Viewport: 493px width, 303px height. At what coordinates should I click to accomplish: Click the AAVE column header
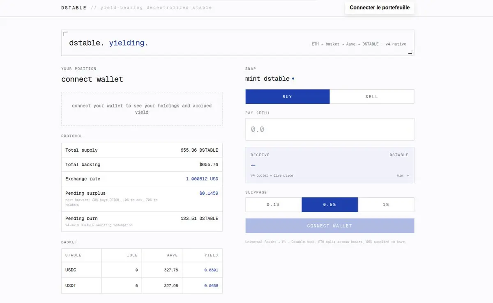pos(172,255)
